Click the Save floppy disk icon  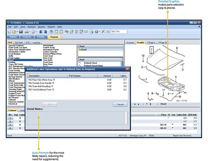pos(21,32)
